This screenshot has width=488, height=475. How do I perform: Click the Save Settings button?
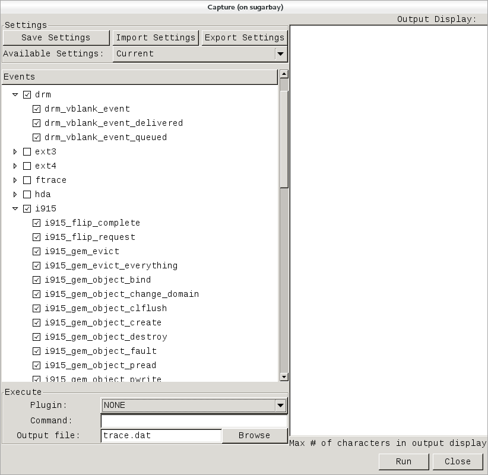[56, 37]
